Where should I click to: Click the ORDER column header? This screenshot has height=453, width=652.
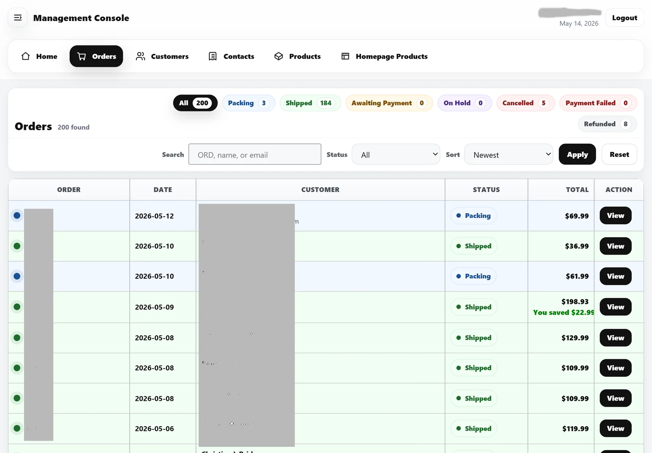coord(69,190)
